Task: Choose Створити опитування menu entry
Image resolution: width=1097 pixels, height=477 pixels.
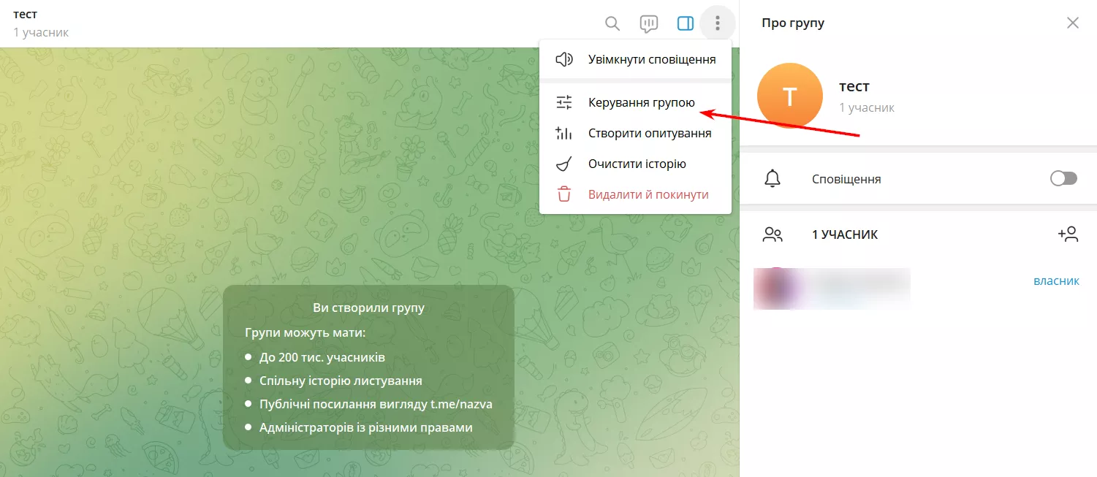Action: pyautogui.click(x=635, y=134)
